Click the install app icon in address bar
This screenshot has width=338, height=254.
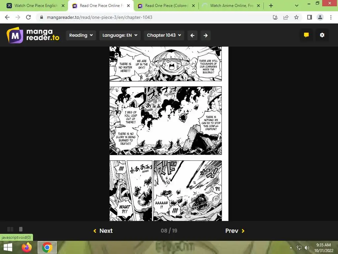click(275, 17)
